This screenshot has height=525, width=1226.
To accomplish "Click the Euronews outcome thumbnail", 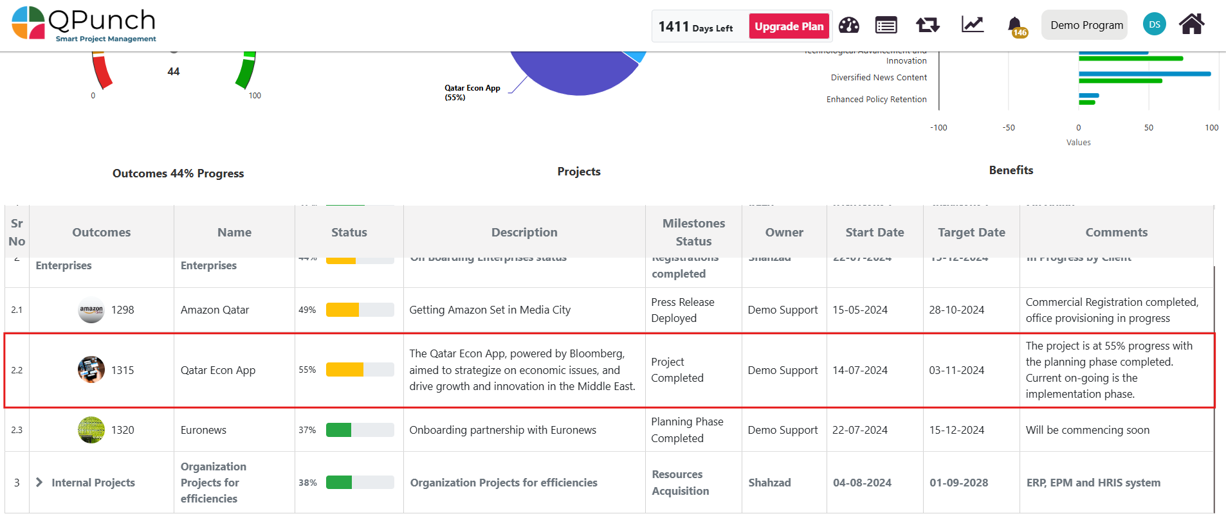I will click(91, 430).
